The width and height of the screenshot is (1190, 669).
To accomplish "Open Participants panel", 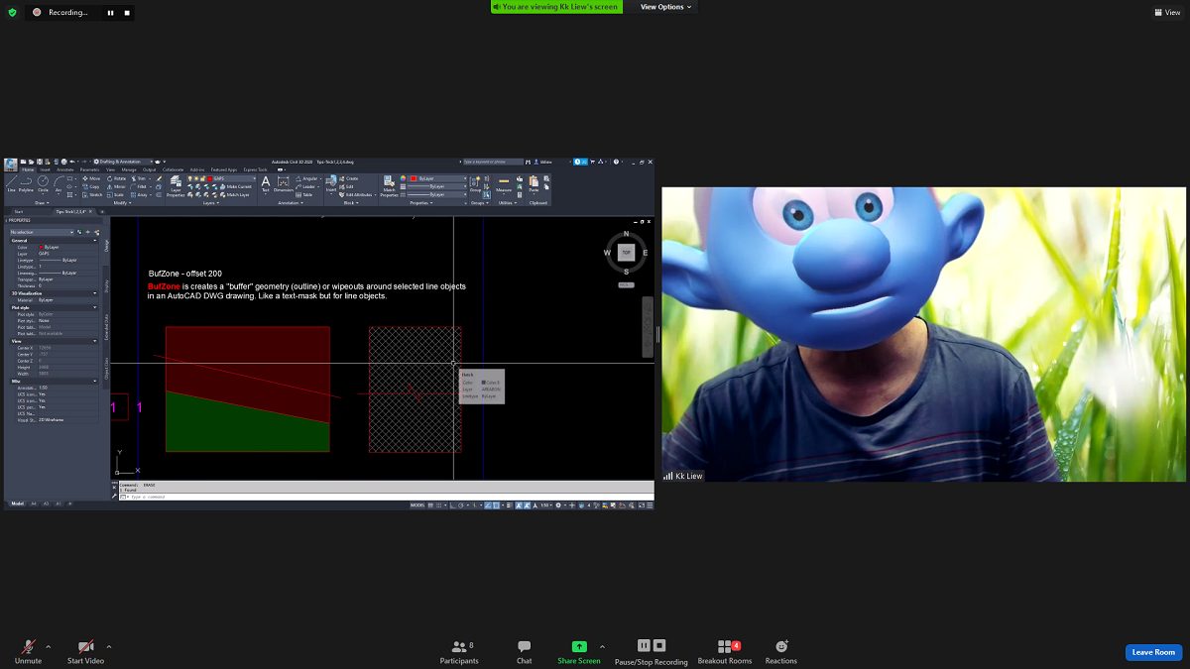I will [459, 650].
